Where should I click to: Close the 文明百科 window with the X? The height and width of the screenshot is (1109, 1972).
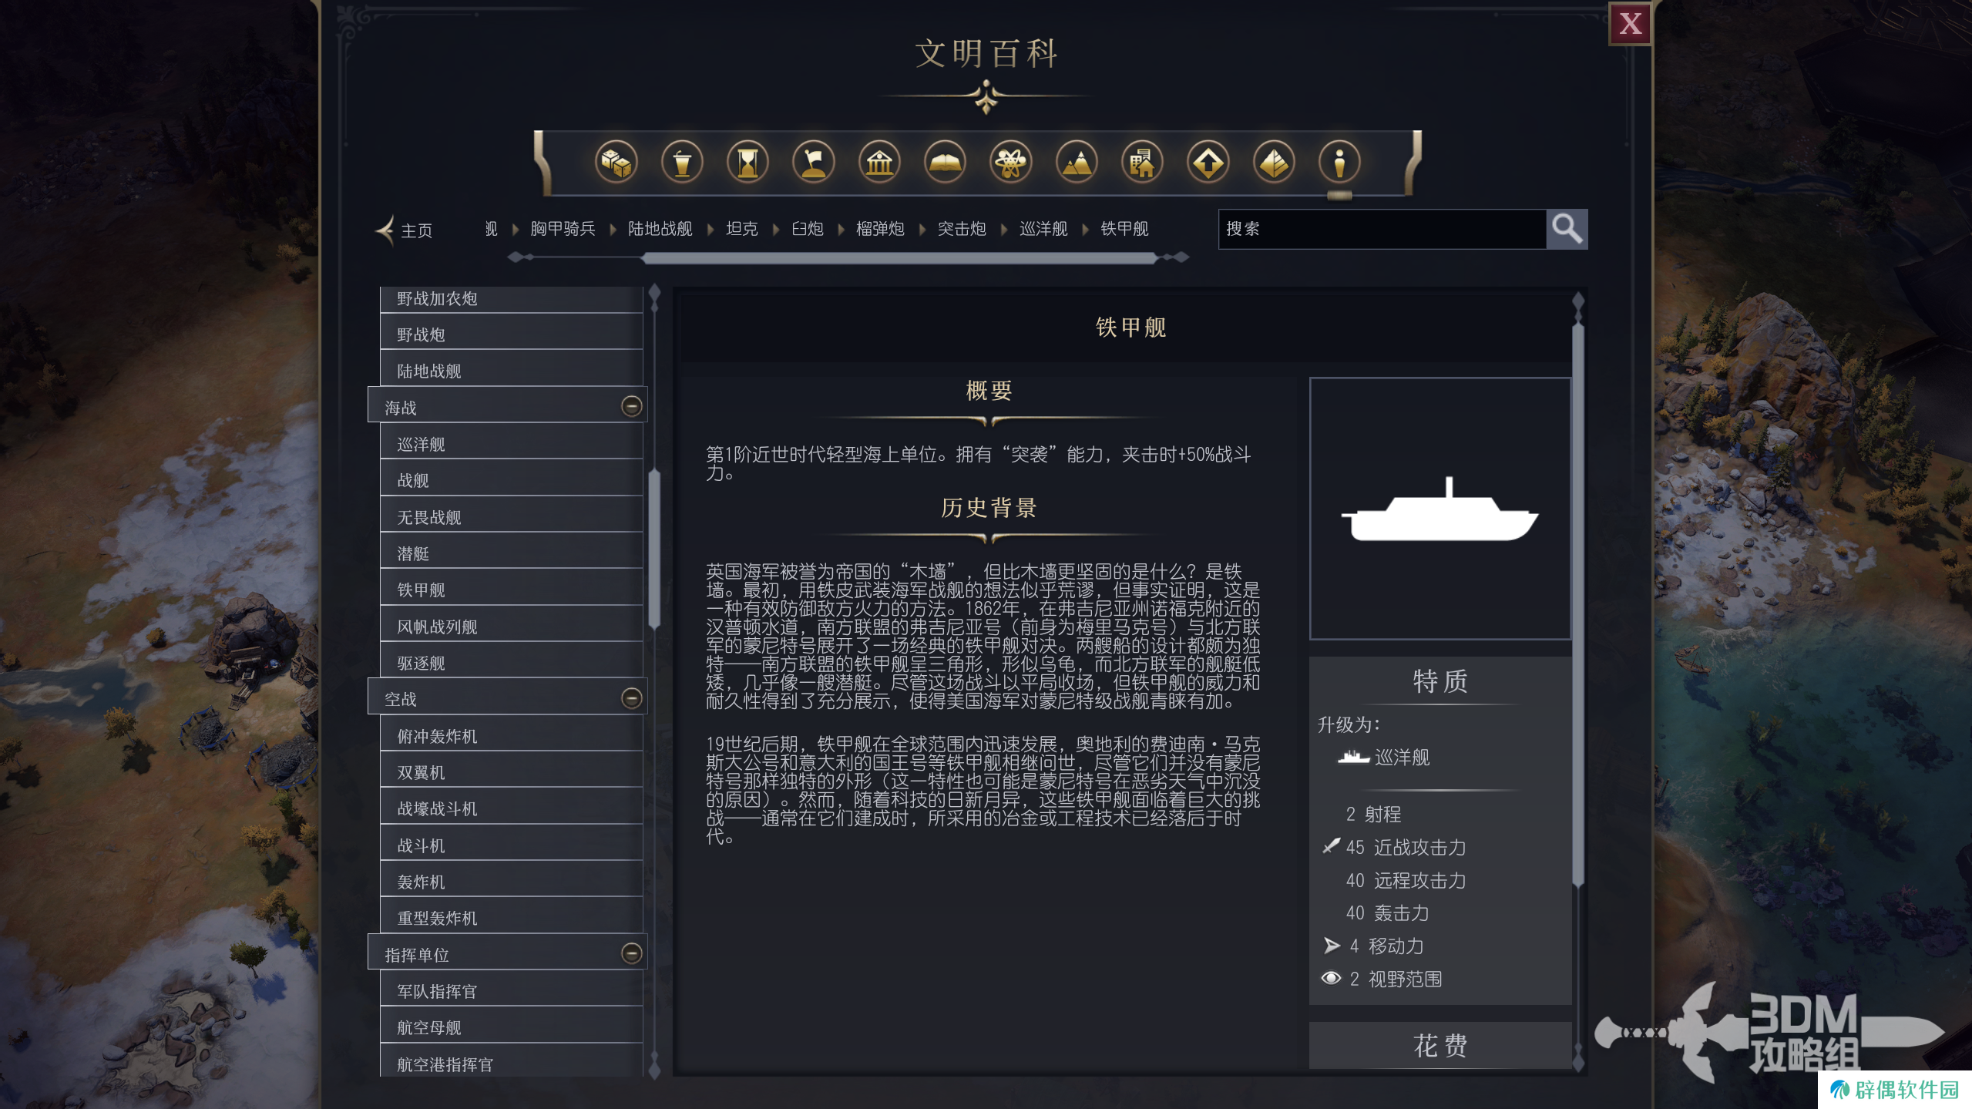pyautogui.click(x=1630, y=24)
